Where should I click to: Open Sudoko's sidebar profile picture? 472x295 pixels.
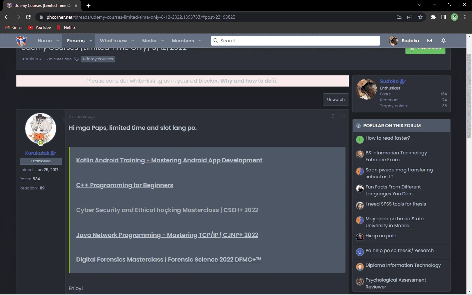click(366, 89)
